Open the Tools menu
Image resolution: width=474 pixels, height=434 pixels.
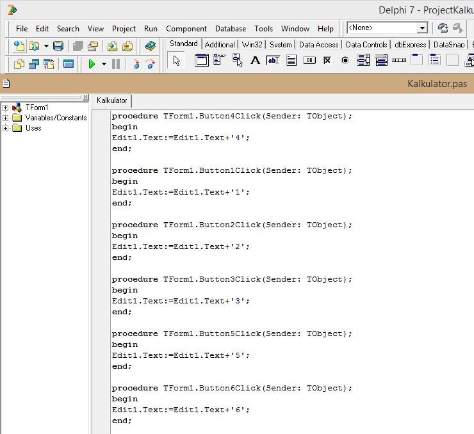(263, 29)
